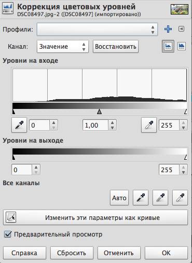The height and width of the screenshot is (263, 192).
Task: Toggle the Предварительный просмотр checkbox
Action: tap(8, 234)
